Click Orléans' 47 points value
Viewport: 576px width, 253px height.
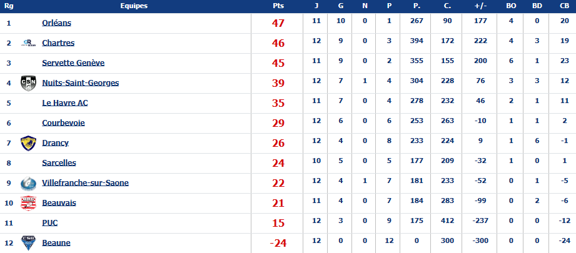click(278, 23)
